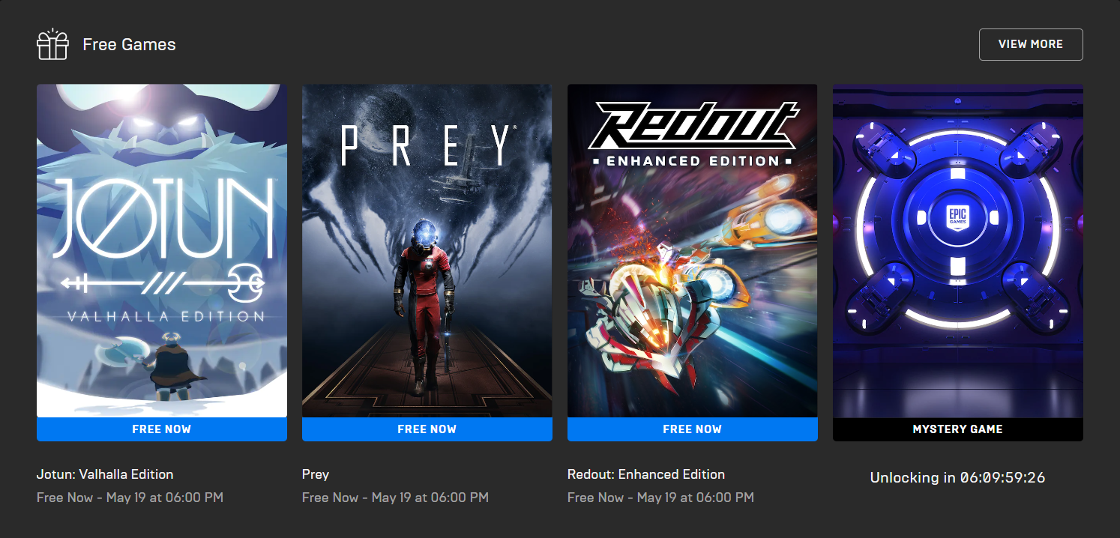Image resolution: width=1120 pixels, height=538 pixels.
Task: Open the Mystery Game vault image
Action: click(958, 250)
